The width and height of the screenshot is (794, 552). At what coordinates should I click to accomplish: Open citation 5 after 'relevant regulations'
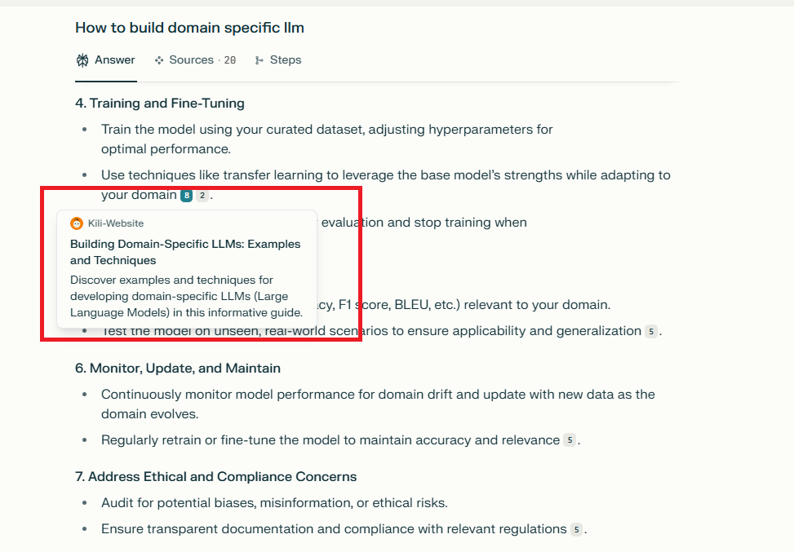pyautogui.click(x=576, y=529)
